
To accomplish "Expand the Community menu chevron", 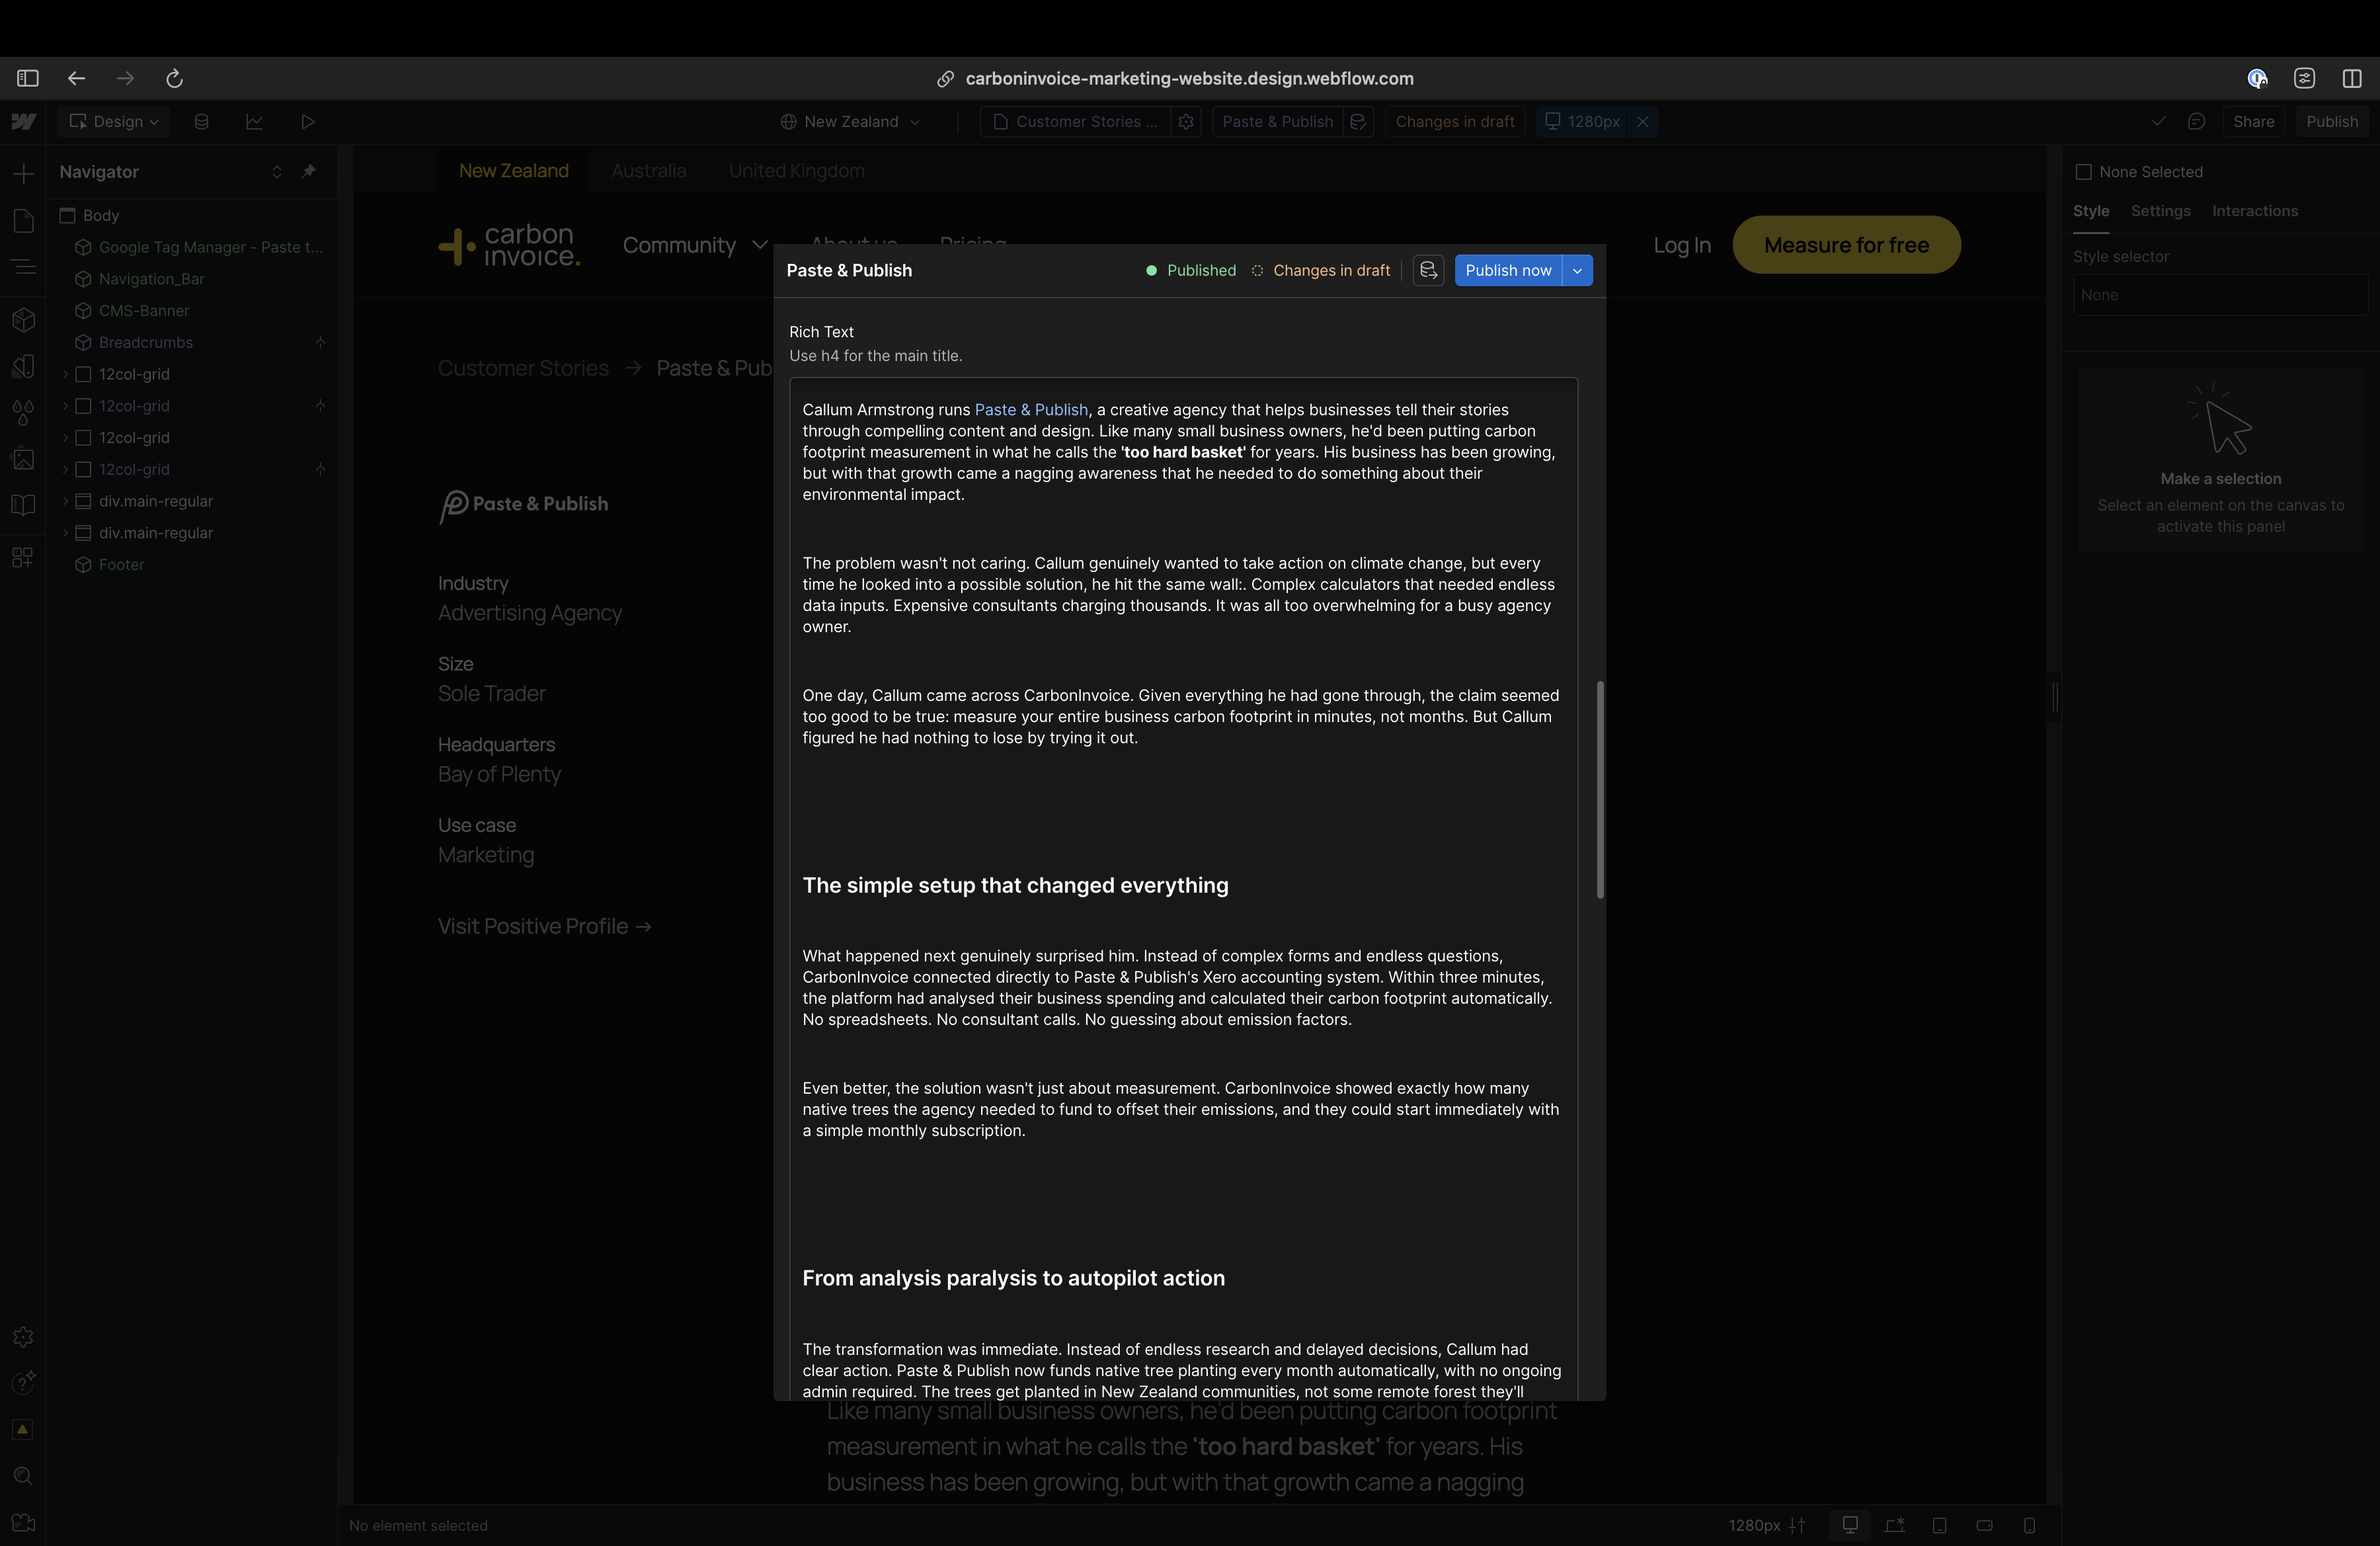I will click(x=760, y=245).
